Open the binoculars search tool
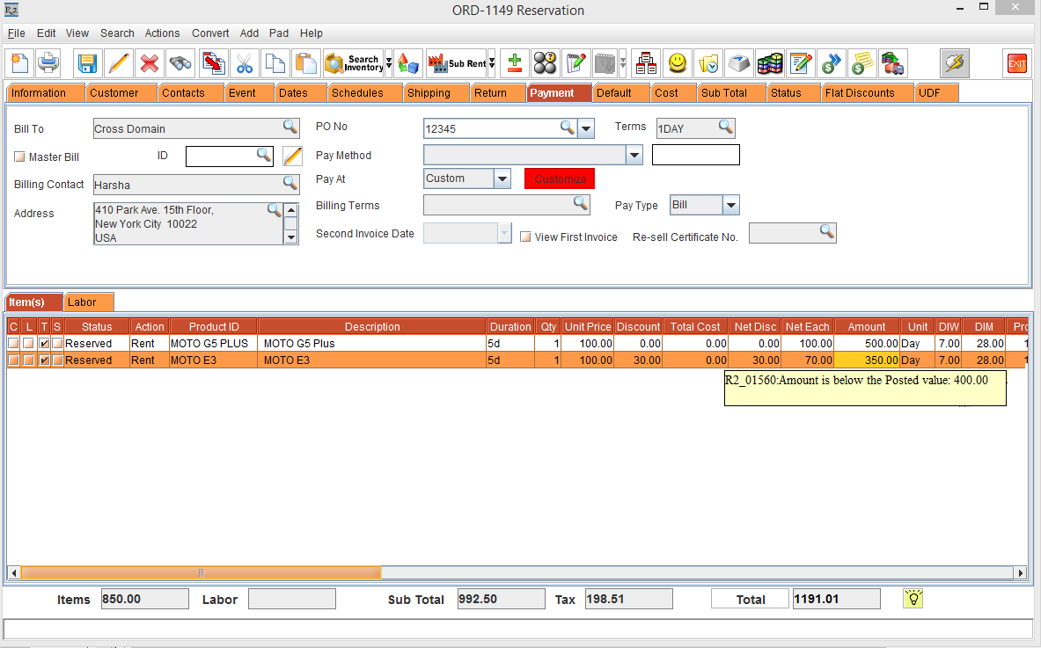Screen dimensions: 1041x648 [181, 63]
